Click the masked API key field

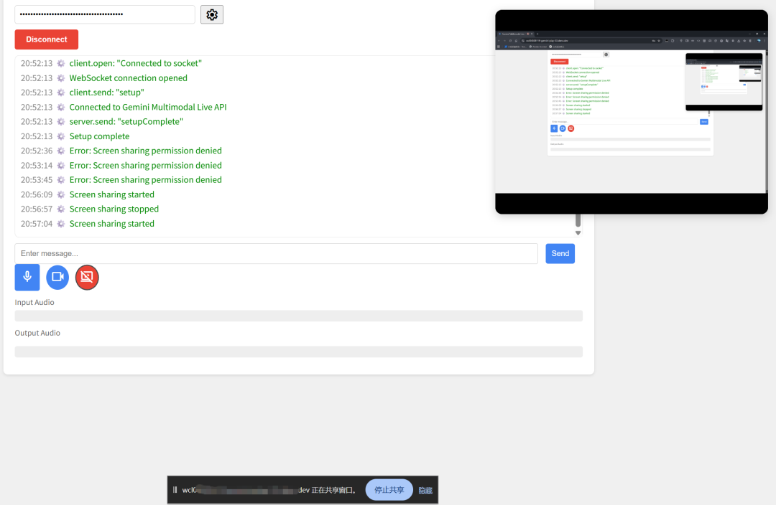pos(105,14)
